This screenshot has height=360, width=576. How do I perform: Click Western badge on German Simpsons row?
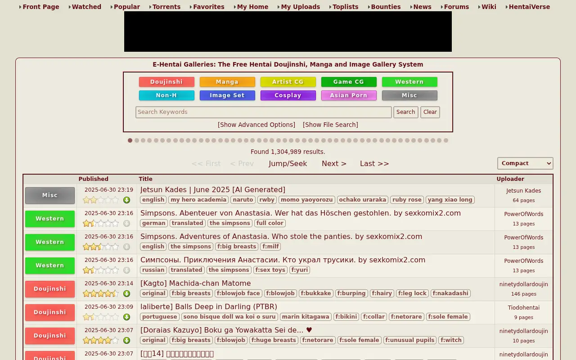point(50,219)
